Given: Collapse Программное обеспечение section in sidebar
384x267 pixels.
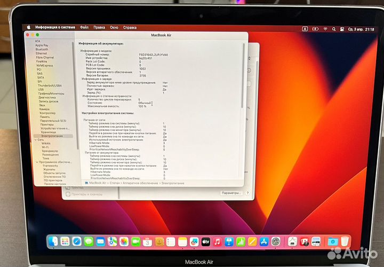Looking at the screenshot, I should (x=37, y=162).
